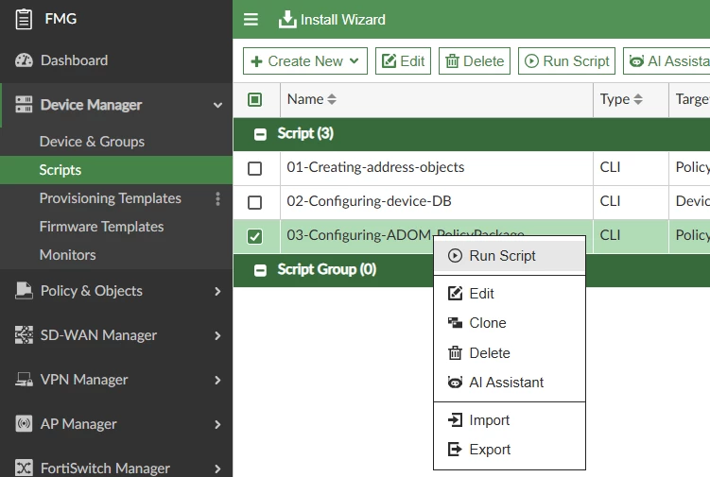Expand the Policy & Objects chevron
710x477 pixels.
217,291
